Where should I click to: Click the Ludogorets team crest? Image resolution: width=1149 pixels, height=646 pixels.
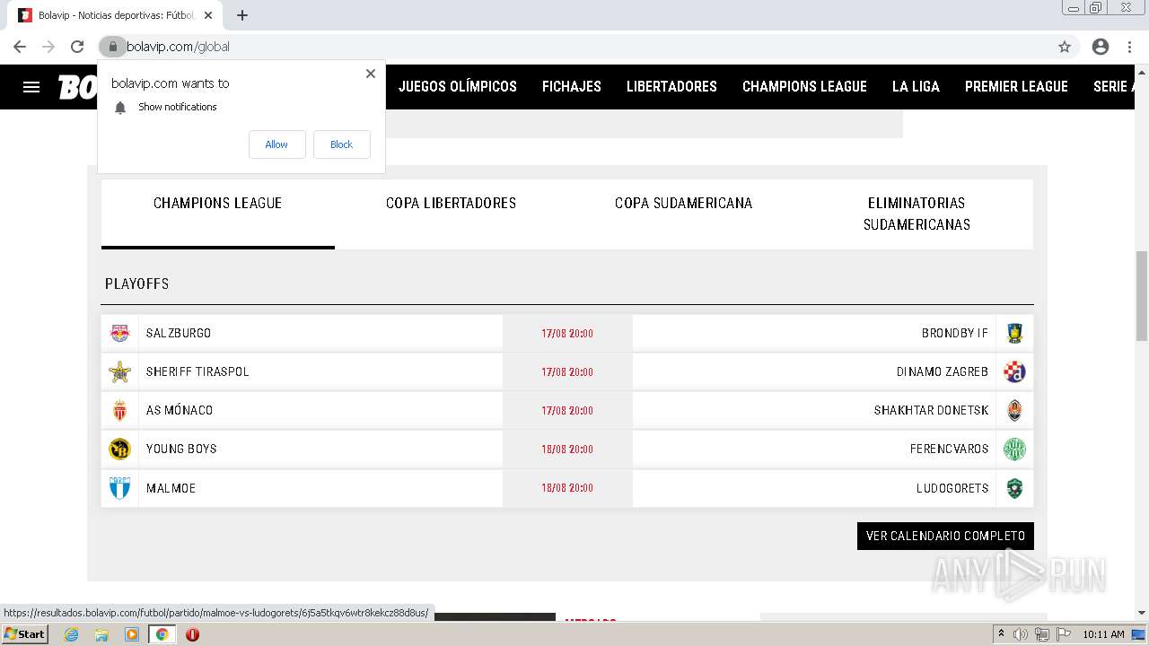pos(1014,488)
